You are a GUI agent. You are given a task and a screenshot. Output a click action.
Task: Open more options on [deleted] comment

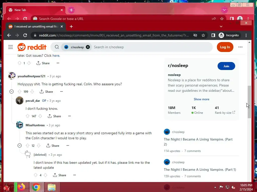75,175
